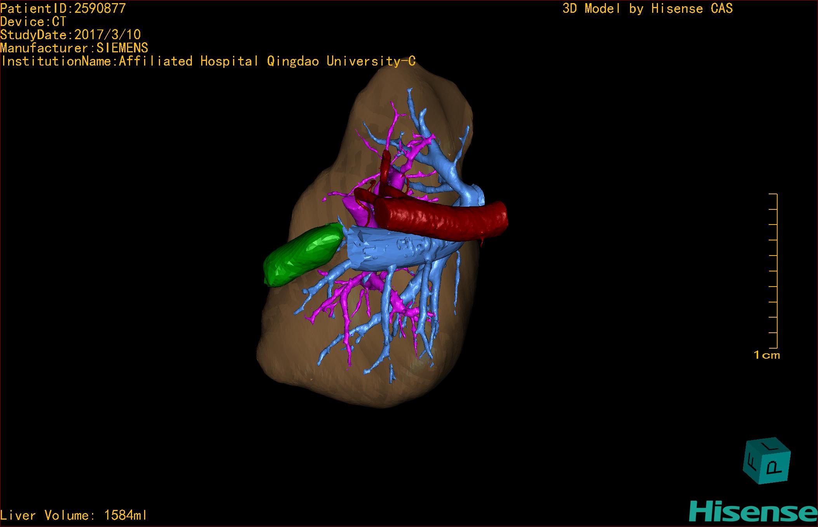The width and height of the screenshot is (818, 527).
Task: Click the InstitutionName overlay text
Action: 208,61
